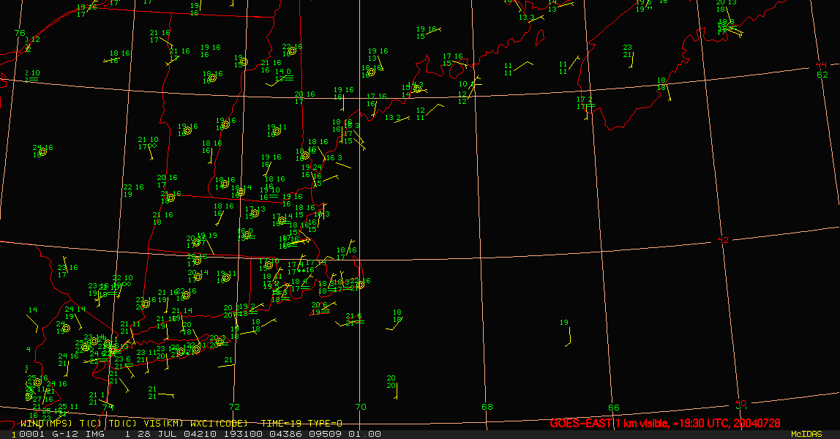Click the 74 longitude label

[108, 407]
